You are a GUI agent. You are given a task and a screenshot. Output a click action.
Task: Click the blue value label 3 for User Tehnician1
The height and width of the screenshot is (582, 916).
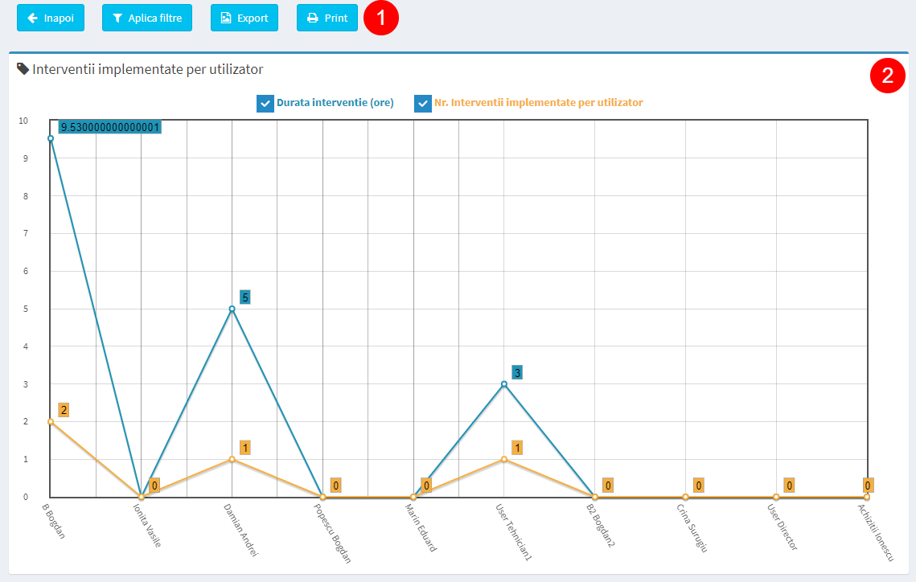(x=517, y=372)
